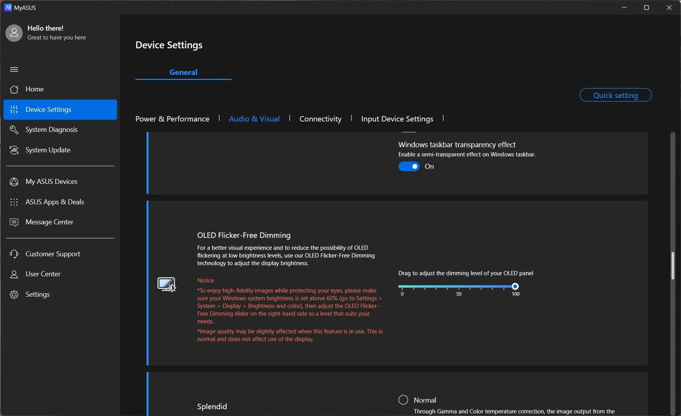
Task: Click the Device Settings sliders icon
Action: point(14,110)
